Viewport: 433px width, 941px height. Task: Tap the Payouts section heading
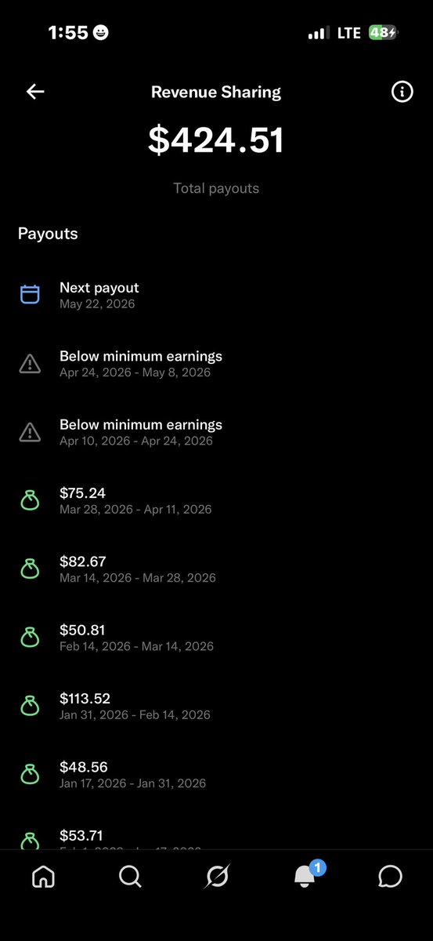tap(48, 234)
